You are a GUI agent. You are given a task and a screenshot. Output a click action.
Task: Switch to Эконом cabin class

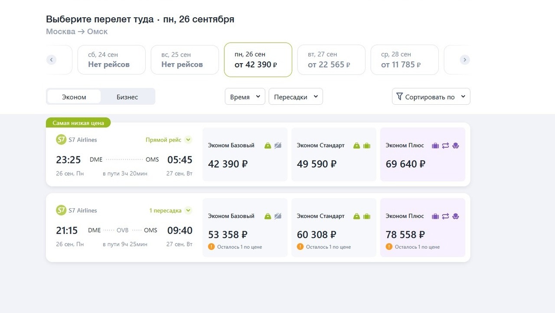[x=74, y=97]
